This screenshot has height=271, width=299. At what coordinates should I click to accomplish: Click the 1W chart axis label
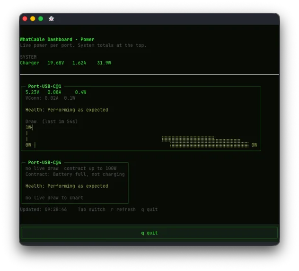coord(28,127)
